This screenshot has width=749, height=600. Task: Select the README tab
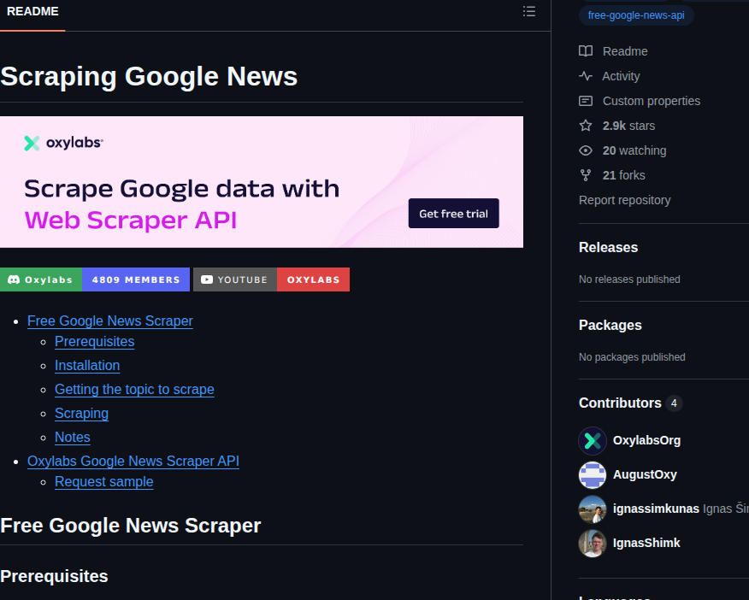32,11
